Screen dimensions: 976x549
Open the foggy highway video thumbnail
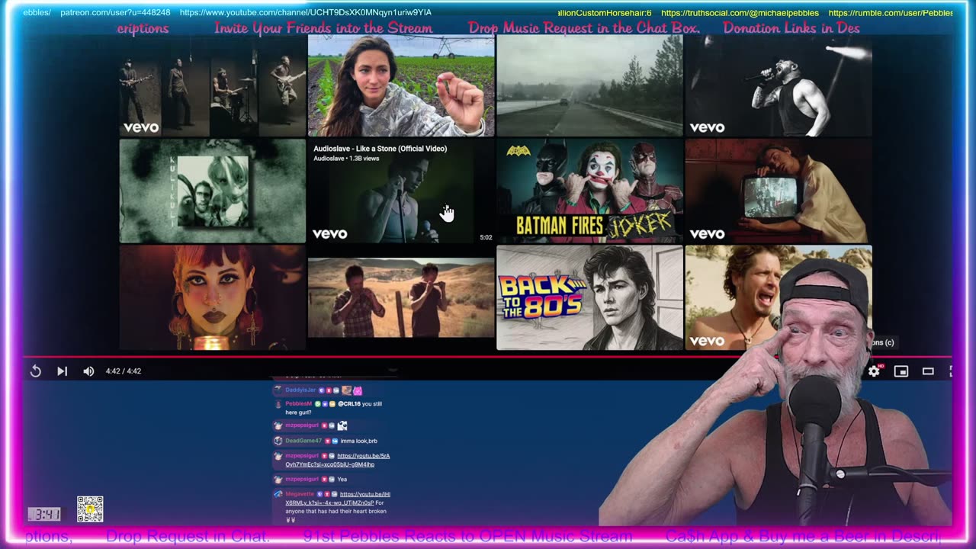[590, 85]
